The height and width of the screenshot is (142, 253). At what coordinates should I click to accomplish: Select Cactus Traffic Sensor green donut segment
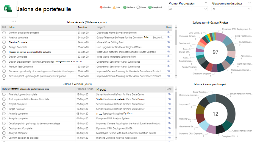point(227,125)
